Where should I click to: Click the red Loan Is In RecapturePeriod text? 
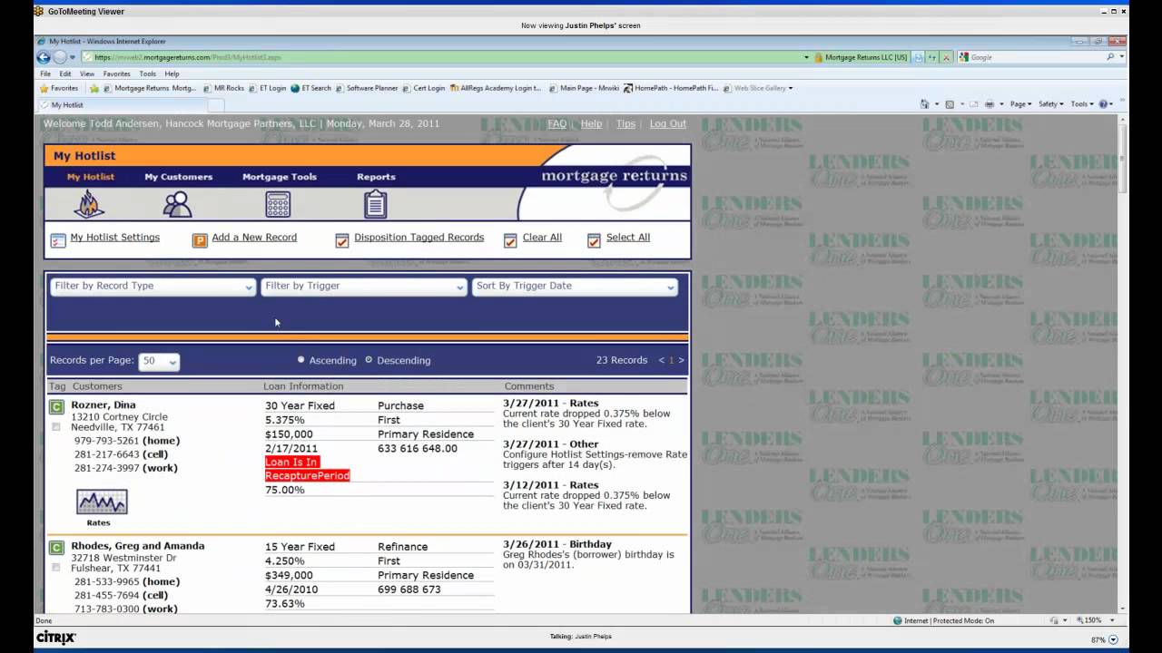(x=307, y=469)
